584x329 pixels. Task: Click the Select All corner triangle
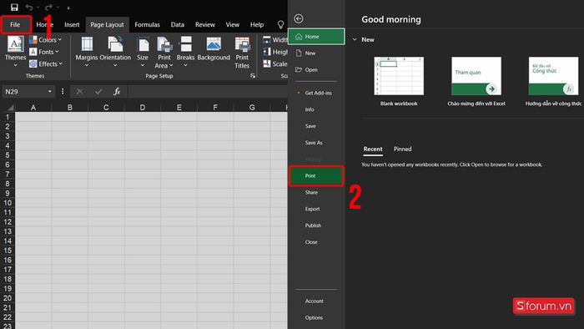pyautogui.click(x=11, y=108)
